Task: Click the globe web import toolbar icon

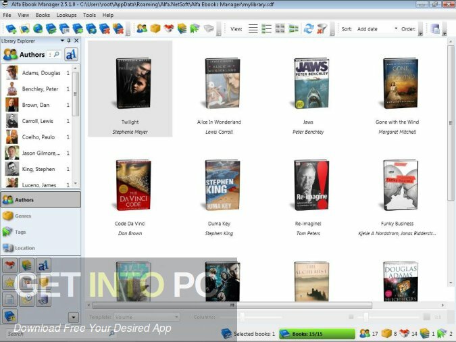Action: pyautogui.click(x=38, y=29)
